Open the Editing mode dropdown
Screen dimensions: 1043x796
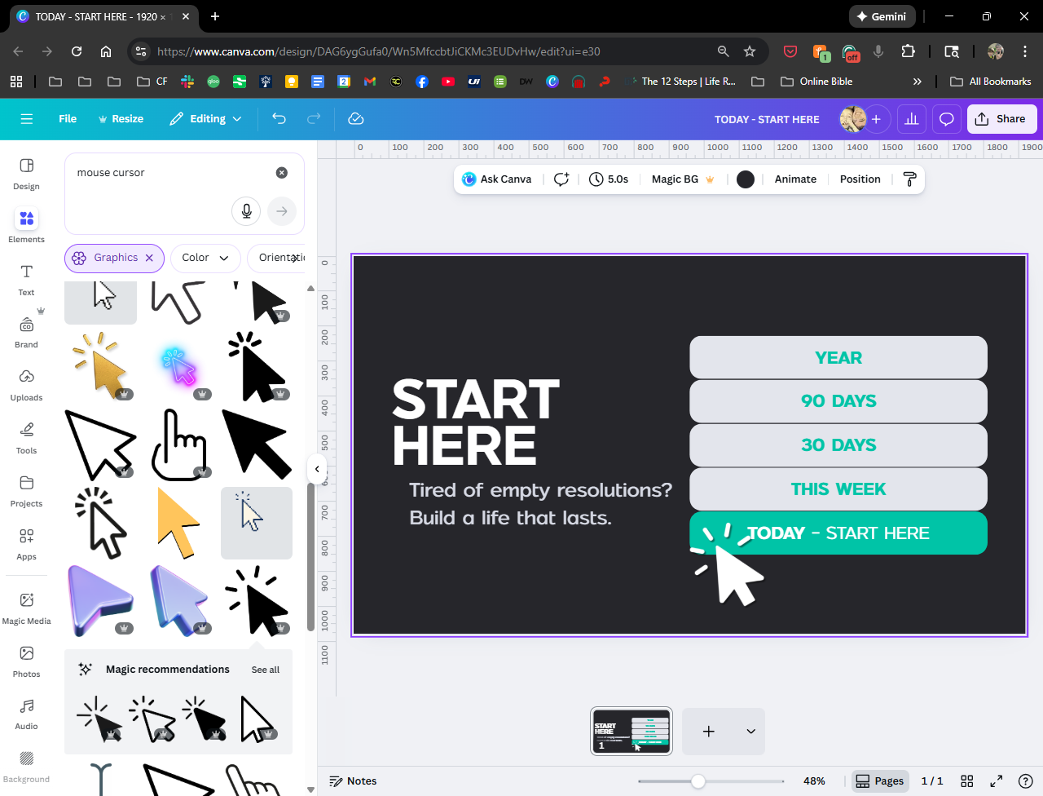pos(205,119)
